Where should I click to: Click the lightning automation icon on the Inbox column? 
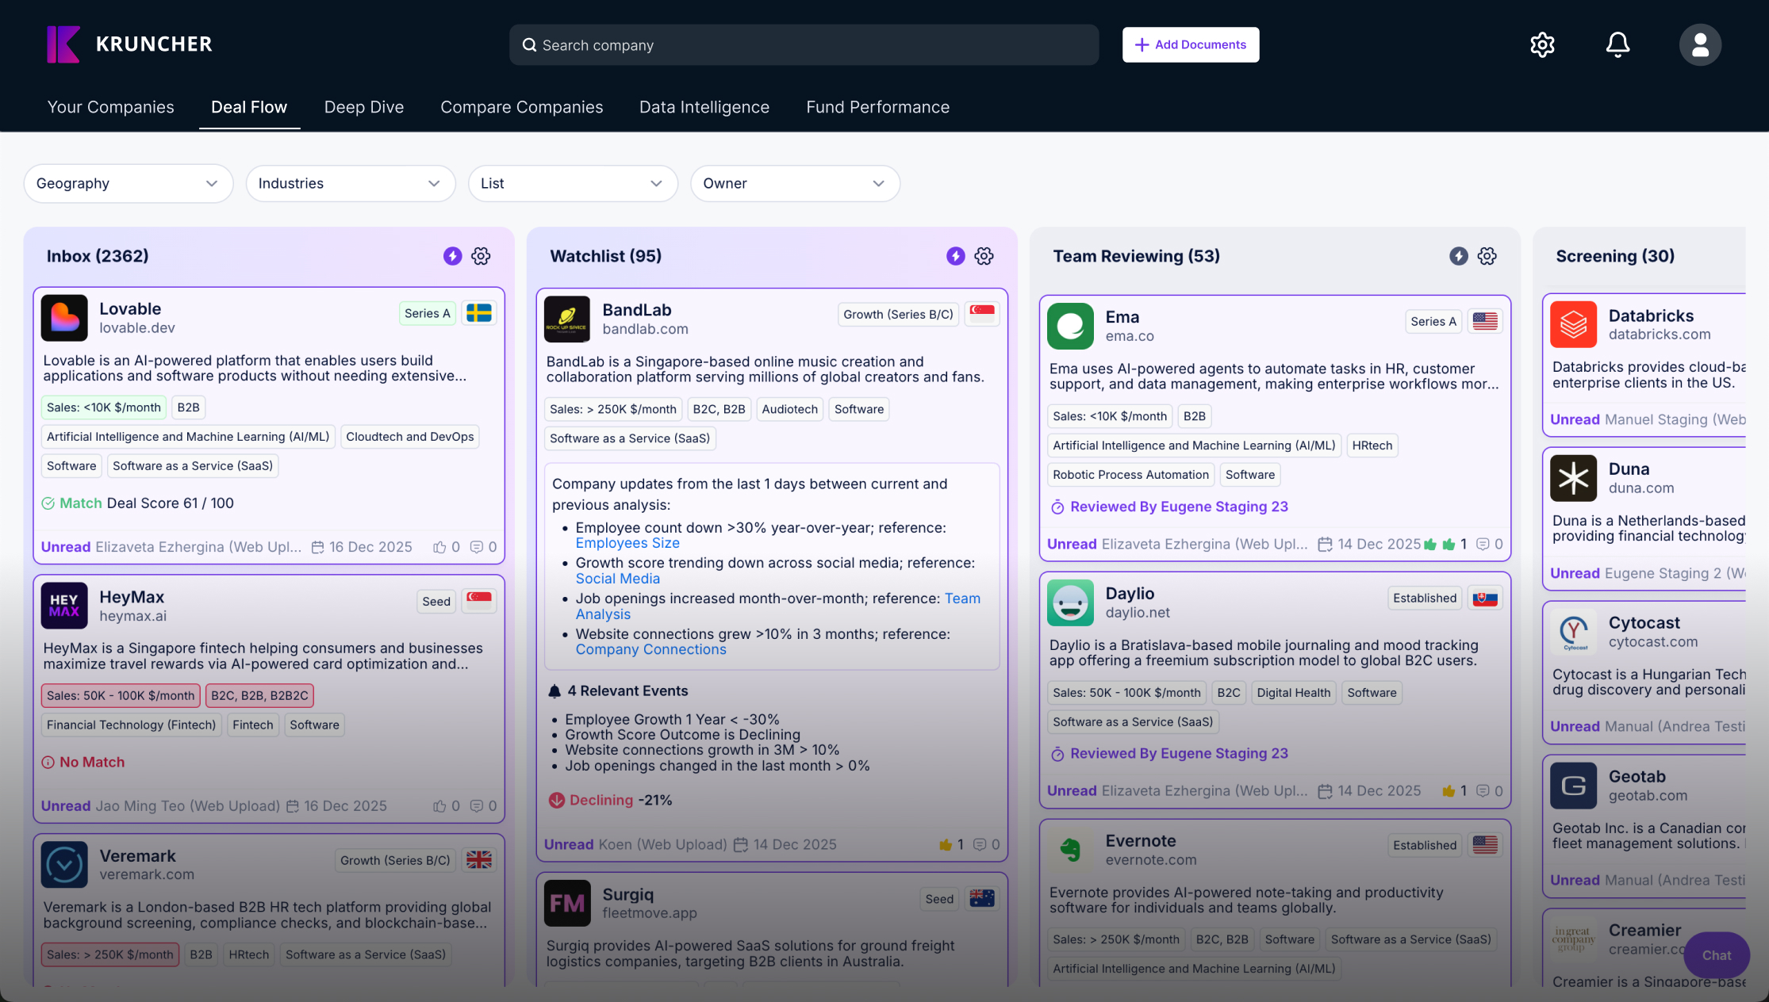452,256
